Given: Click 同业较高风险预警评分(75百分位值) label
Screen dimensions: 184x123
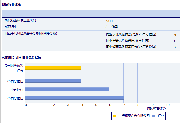Looking at the screenshot, I should point(131,47).
